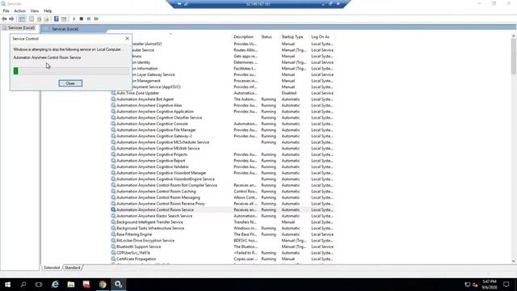Click the Forward arrow in the Services toolbar
Image resolution: width=517 pixels, height=291 pixels.
click(11, 19)
